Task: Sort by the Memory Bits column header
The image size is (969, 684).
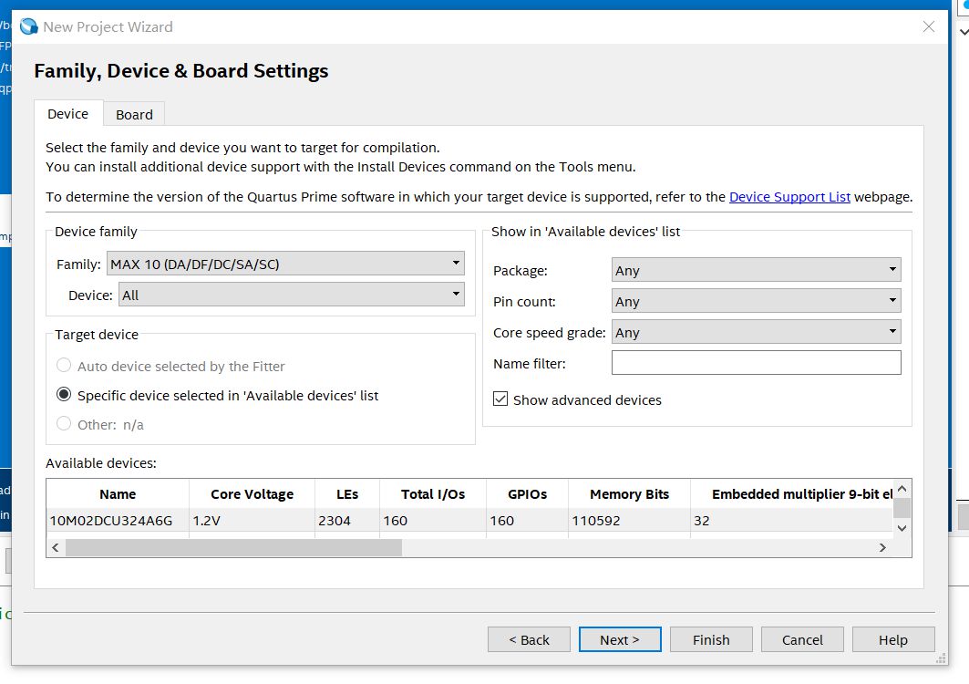Action: (629, 494)
